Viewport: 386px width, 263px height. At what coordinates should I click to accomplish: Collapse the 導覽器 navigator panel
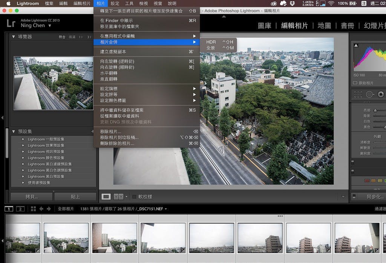pyautogui.click(x=14, y=37)
